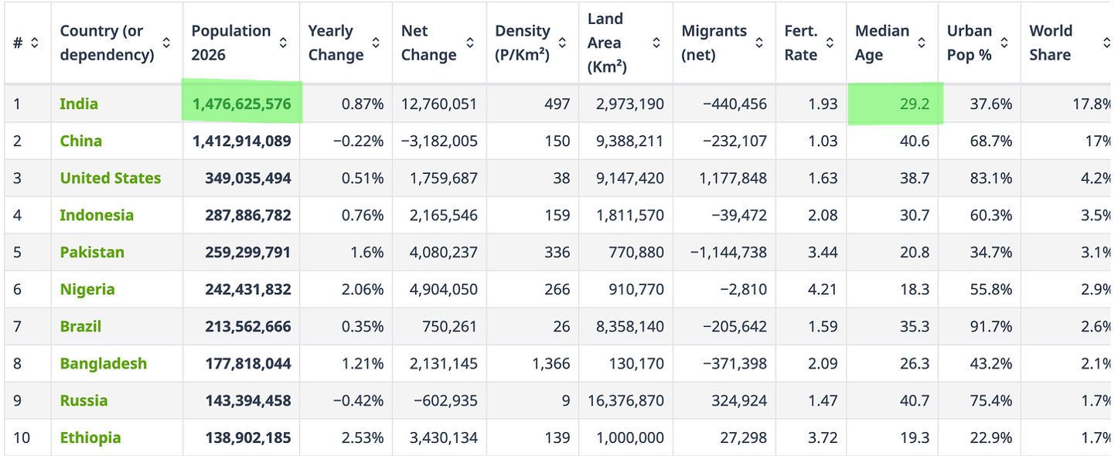Sort by Land Area sort arrows
The image size is (1118, 456).
coord(656,43)
